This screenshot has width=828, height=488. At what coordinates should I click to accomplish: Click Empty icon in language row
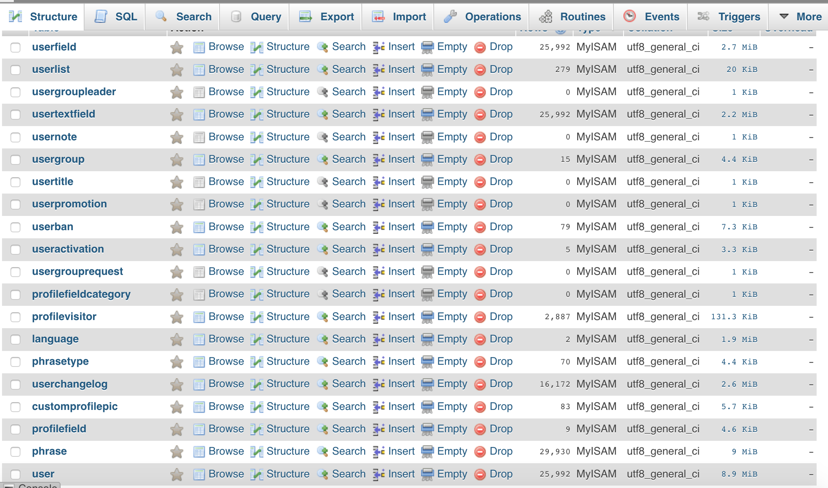pyautogui.click(x=427, y=340)
